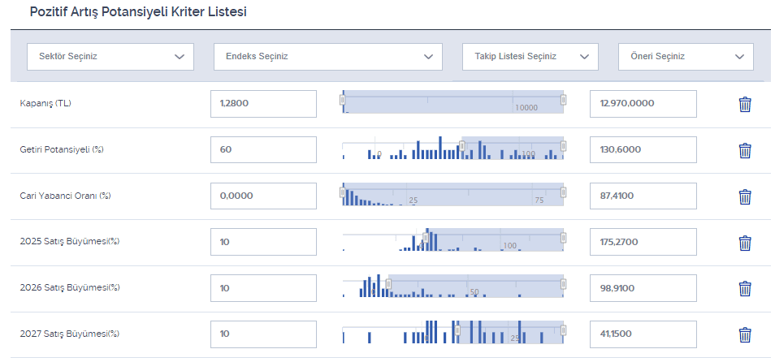Delete the 2027 Satış Büyümesi criterion
The height and width of the screenshot is (362, 775).
click(x=744, y=334)
